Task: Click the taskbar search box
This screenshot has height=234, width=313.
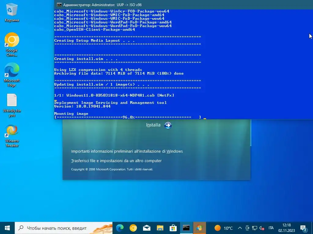Action: pyautogui.click(x=64, y=228)
